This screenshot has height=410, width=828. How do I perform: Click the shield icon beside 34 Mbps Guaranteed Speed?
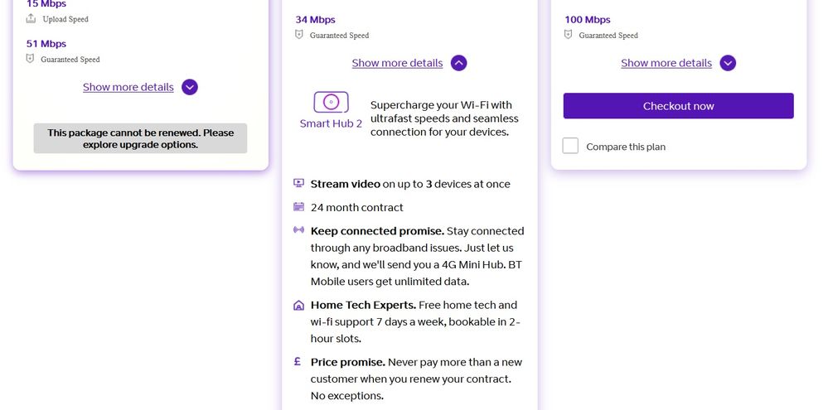pos(300,35)
